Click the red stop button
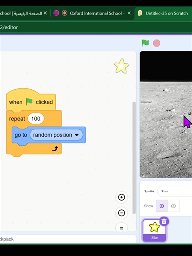Image resolution: width=192 pixels, height=256 pixels. pyautogui.click(x=157, y=43)
